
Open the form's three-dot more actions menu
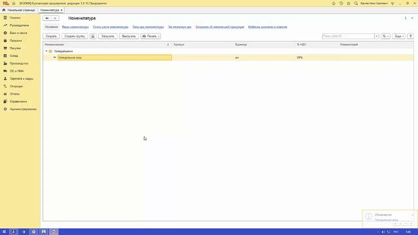click(x=406, y=18)
